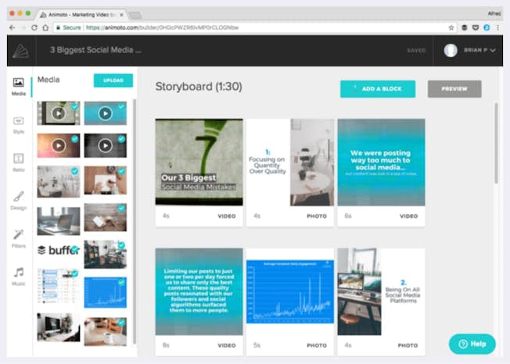Click the ADD A BLOCK button
Screen dimensions: 510x364
point(377,89)
